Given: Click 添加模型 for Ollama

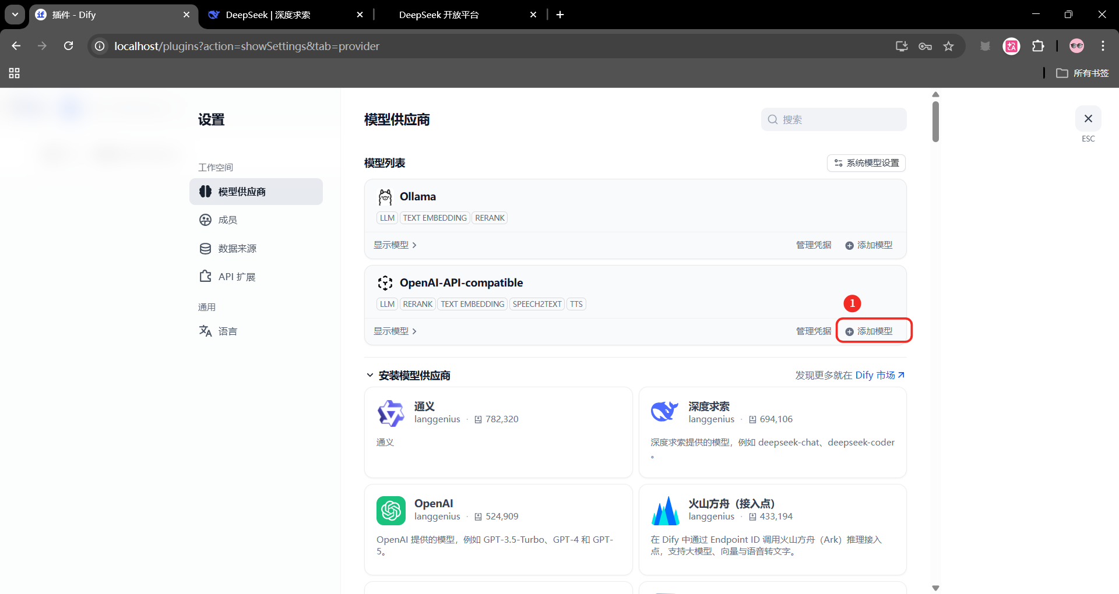Looking at the screenshot, I should 869,245.
